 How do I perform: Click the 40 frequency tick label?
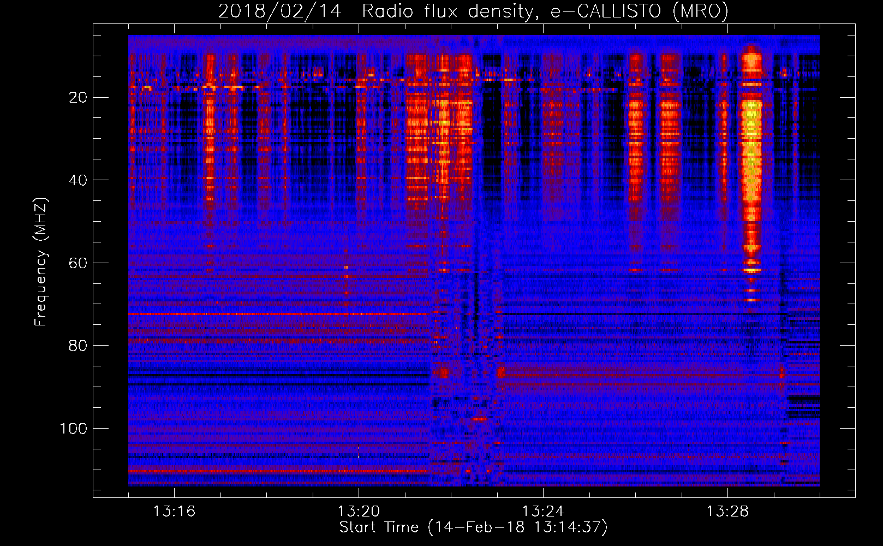tap(79, 180)
